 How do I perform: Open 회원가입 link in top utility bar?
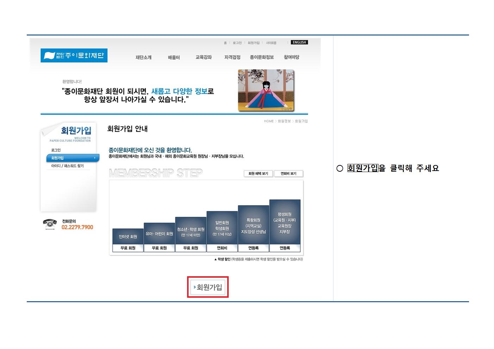pos(254,43)
